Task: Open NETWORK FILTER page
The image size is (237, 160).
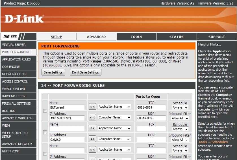Action: (18, 74)
